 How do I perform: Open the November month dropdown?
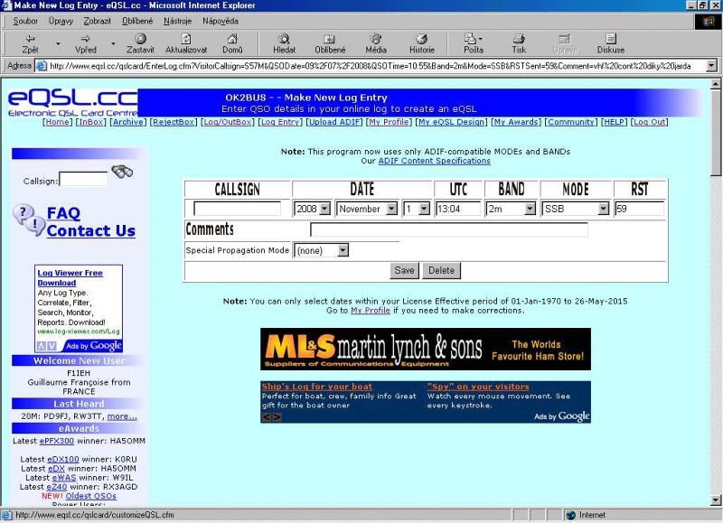pos(391,209)
